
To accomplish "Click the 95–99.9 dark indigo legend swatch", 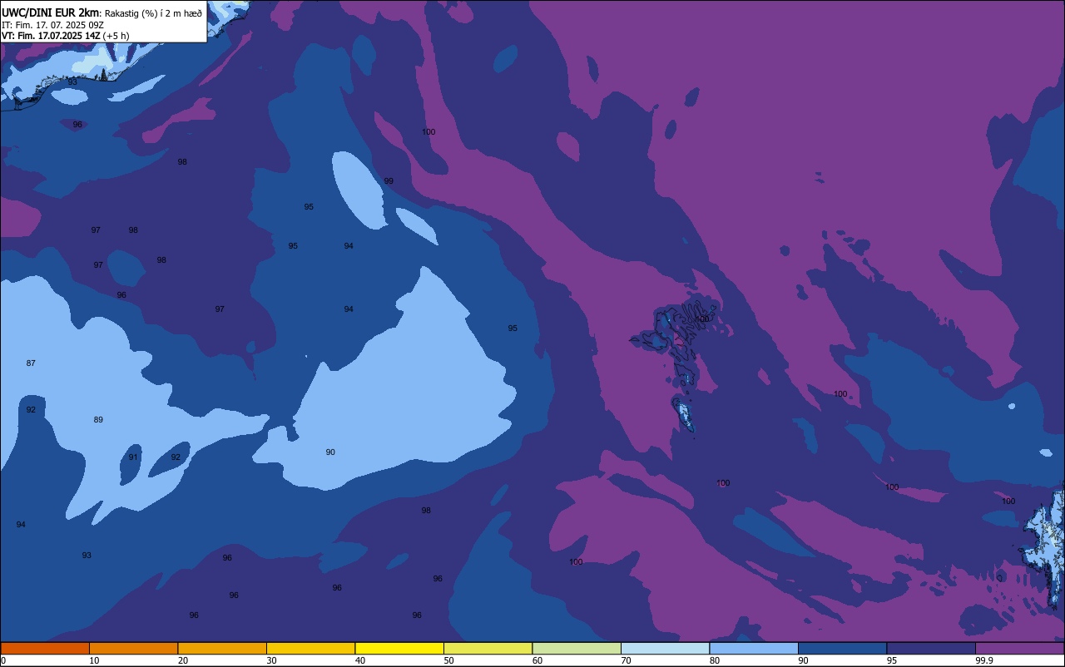I will click(931, 648).
